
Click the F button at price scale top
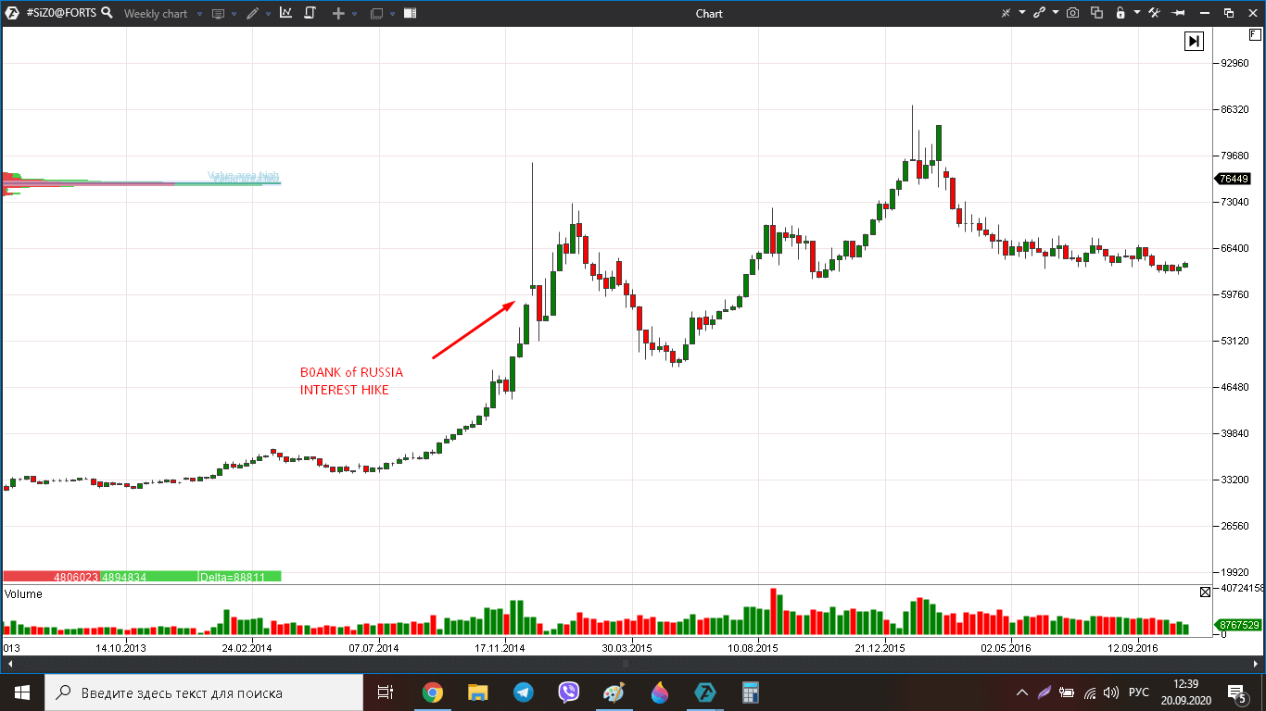[x=1255, y=34]
